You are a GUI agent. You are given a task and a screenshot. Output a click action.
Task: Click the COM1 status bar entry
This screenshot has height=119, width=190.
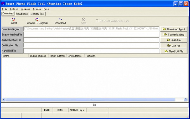point(60,110)
